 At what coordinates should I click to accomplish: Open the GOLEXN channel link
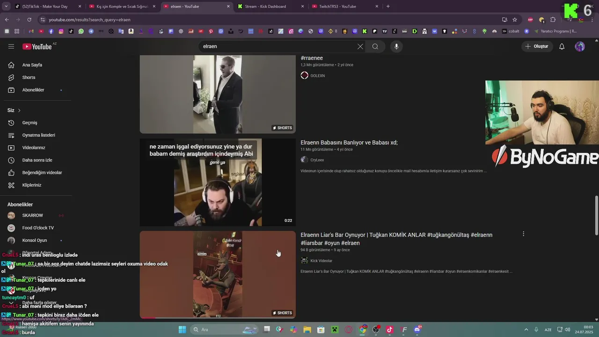(x=317, y=76)
